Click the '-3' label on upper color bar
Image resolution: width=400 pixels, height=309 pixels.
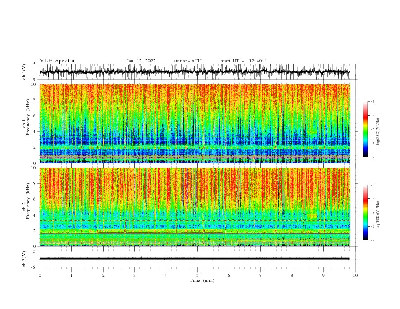pos(372,101)
